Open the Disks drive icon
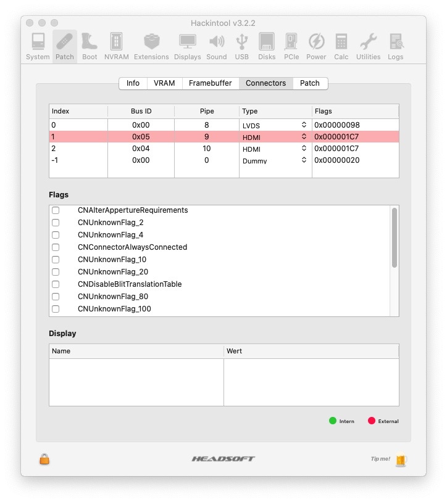 pos(267,41)
